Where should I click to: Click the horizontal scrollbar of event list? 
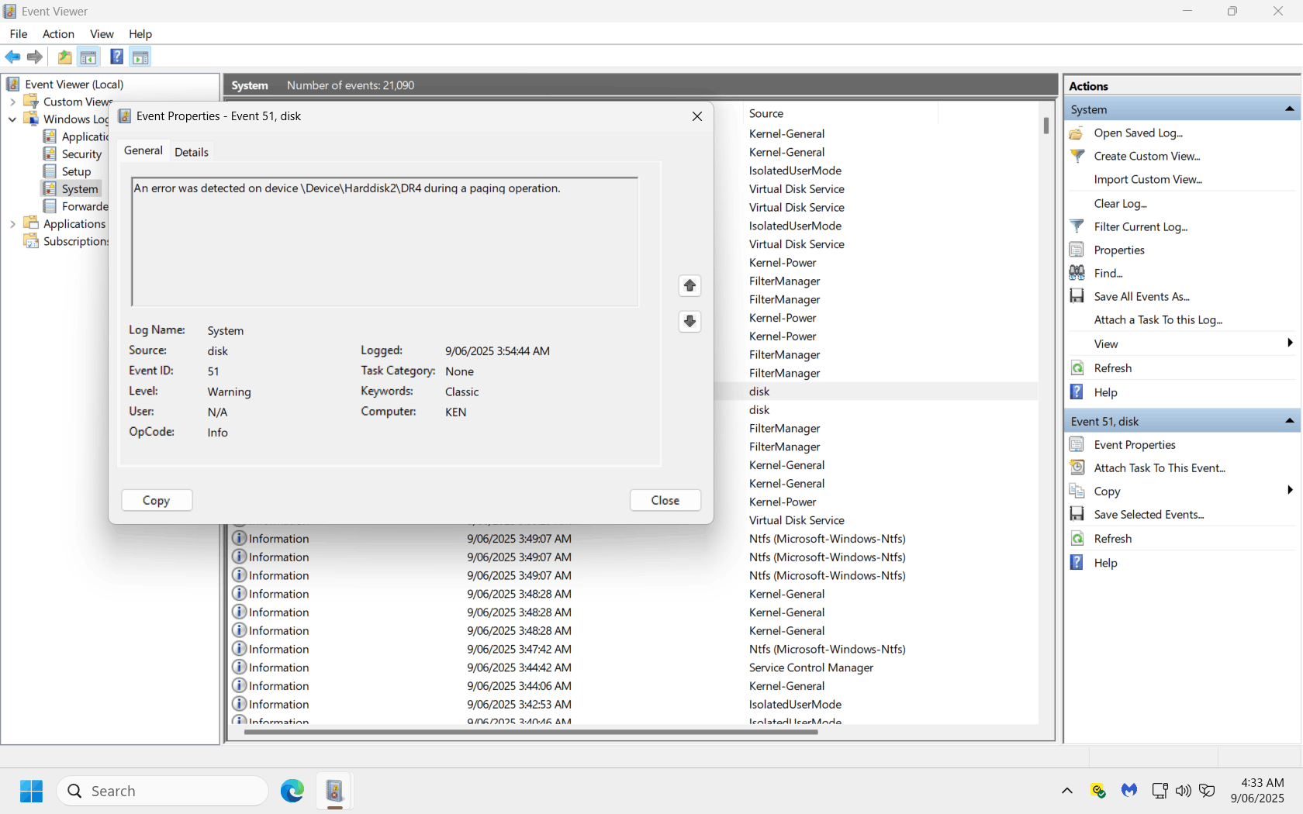(x=531, y=732)
